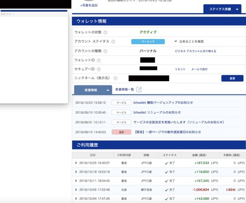Click the date 2018/10/23 15:58:12 in news
Screen dimensions: 246x203
coord(90,103)
